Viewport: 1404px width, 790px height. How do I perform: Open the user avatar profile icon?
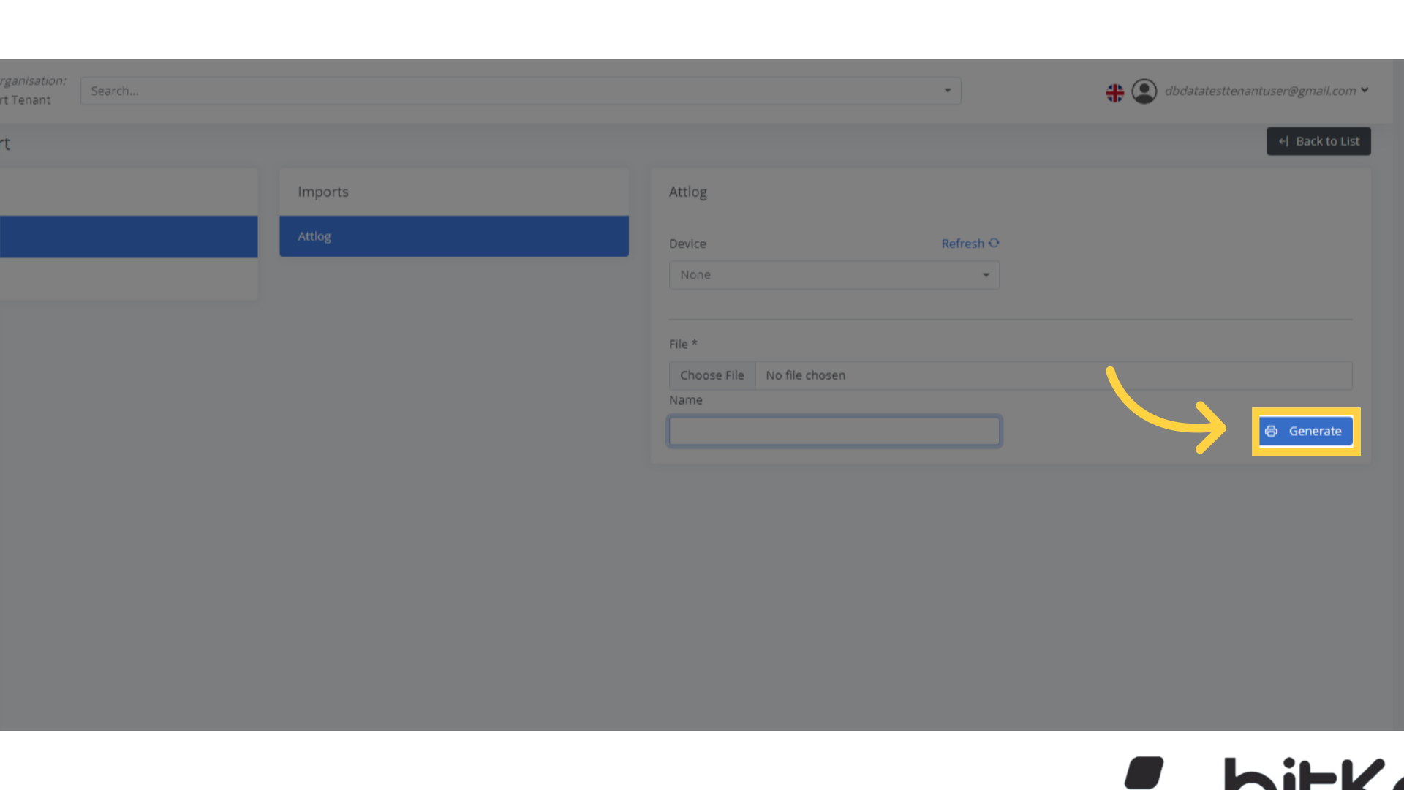[1144, 91]
